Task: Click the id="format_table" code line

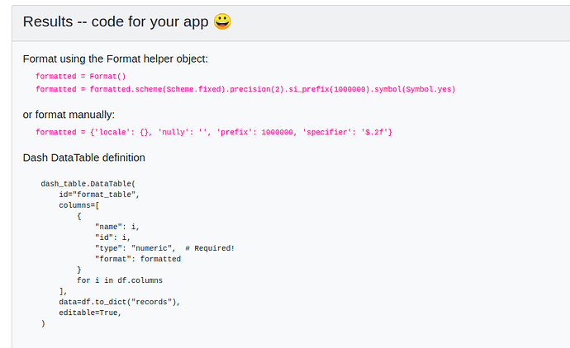Action: 99,195
